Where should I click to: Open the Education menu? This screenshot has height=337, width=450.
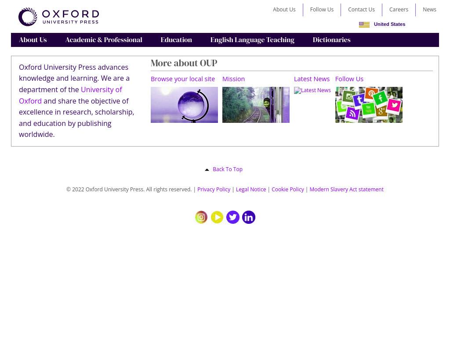pyautogui.click(x=176, y=40)
